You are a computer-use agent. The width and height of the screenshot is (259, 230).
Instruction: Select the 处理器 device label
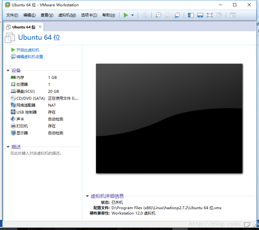pos(22,85)
